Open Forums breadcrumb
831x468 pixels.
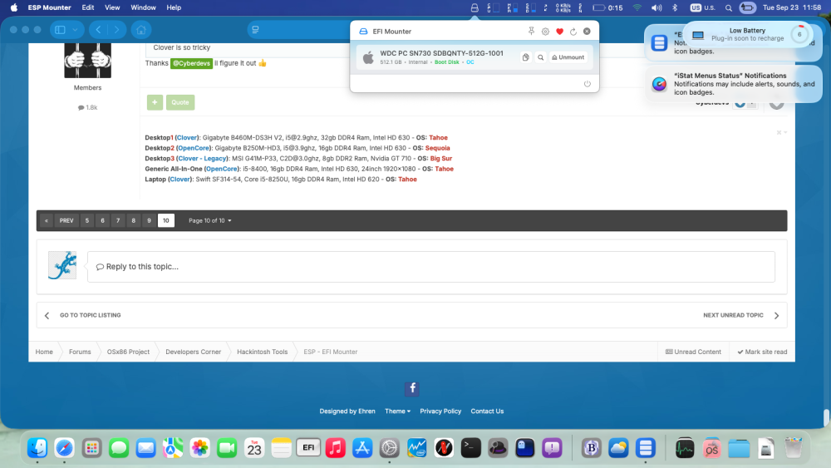click(x=80, y=352)
